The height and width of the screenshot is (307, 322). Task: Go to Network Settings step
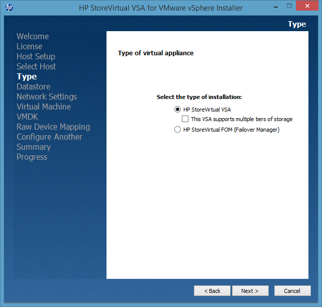coord(47,96)
